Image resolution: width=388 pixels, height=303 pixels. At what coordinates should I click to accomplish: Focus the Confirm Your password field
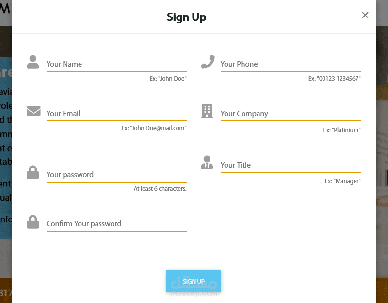click(x=116, y=224)
